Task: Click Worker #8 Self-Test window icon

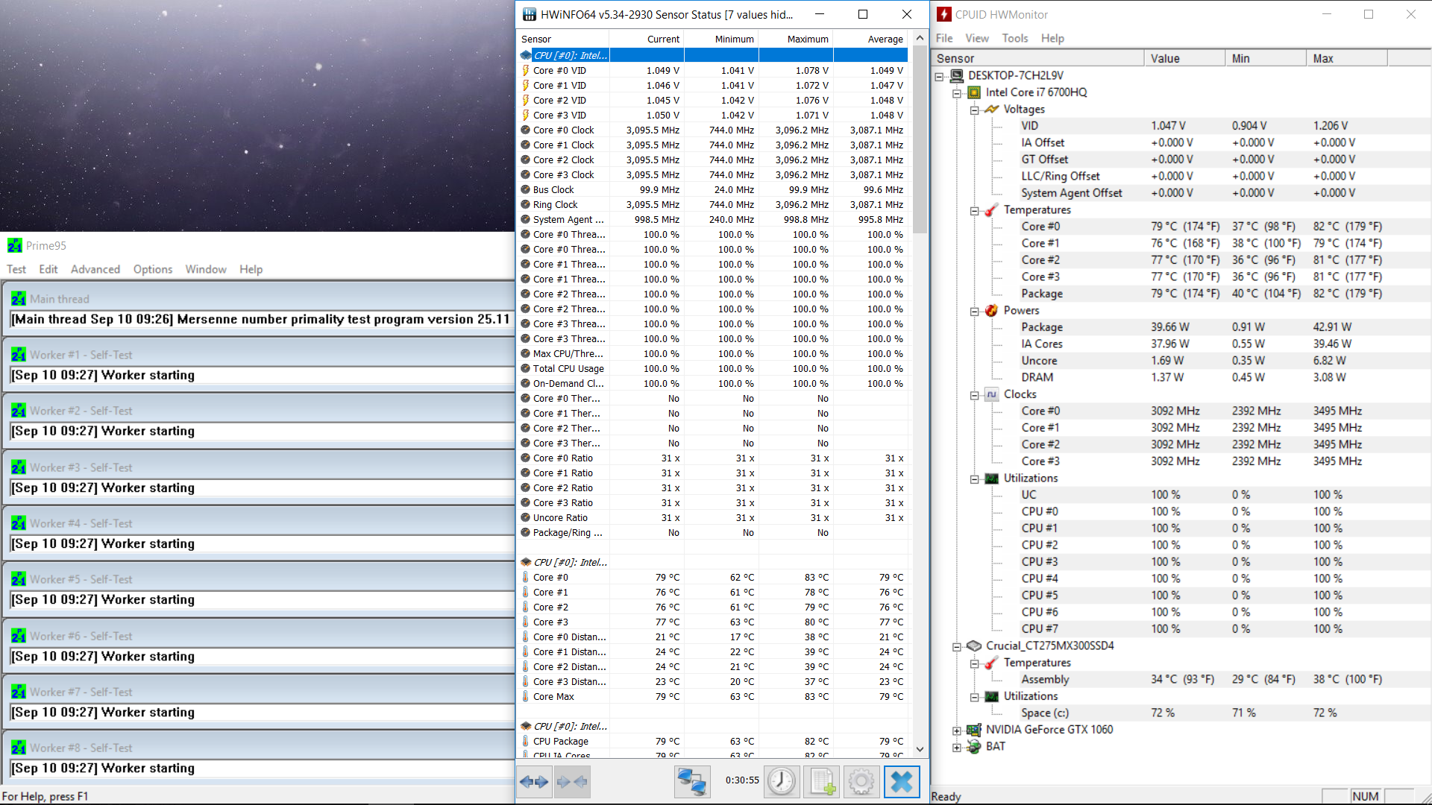Action: pos(19,748)
